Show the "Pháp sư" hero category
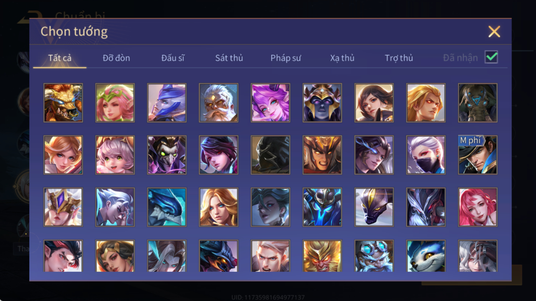 click(x=286, y=58)
